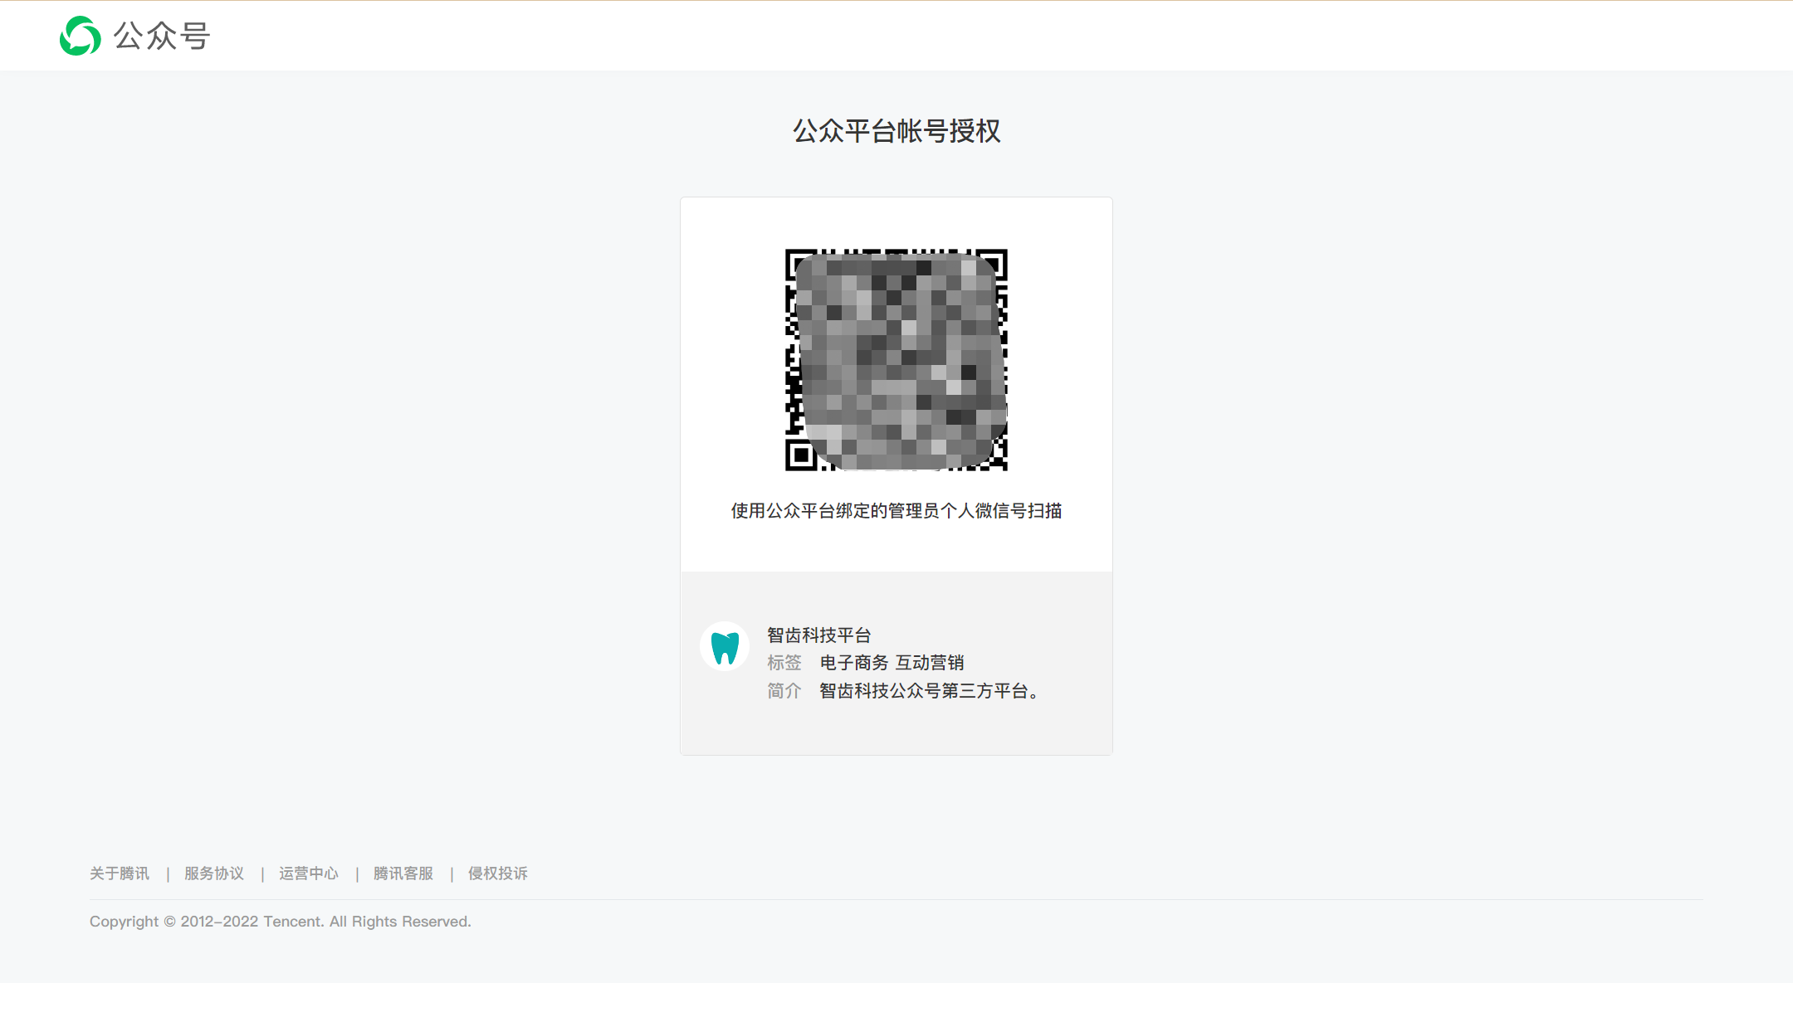1793x1017 pixels.
Task: Open the 关于腾讯 footer link
Action: (120, 873)
